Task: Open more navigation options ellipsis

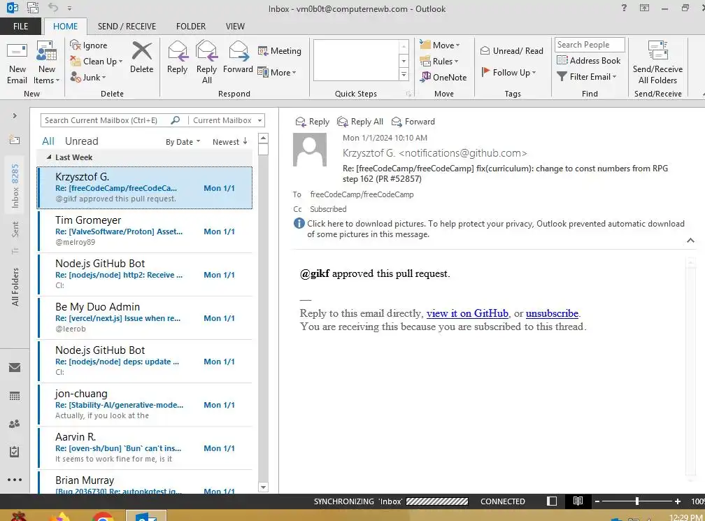Action: coord(15,480)
